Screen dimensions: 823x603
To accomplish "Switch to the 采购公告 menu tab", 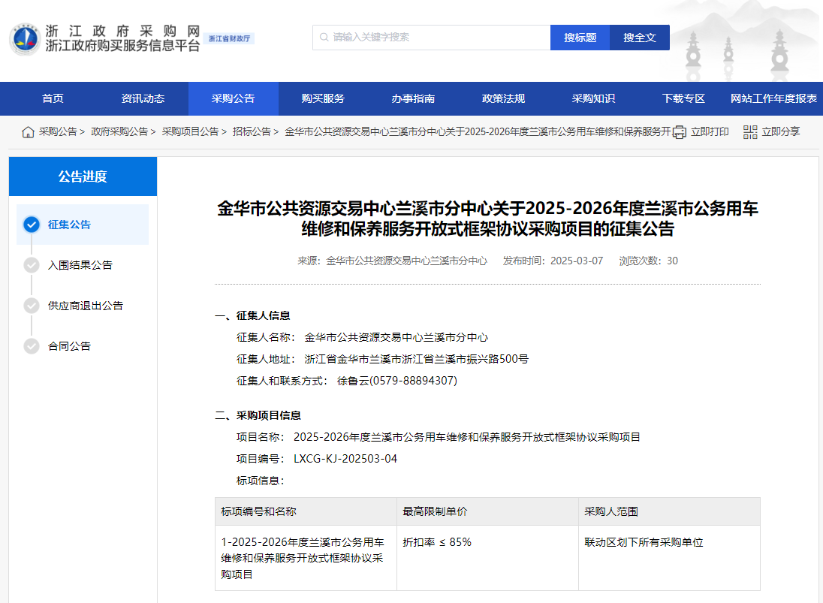I will tap(234, 98).
